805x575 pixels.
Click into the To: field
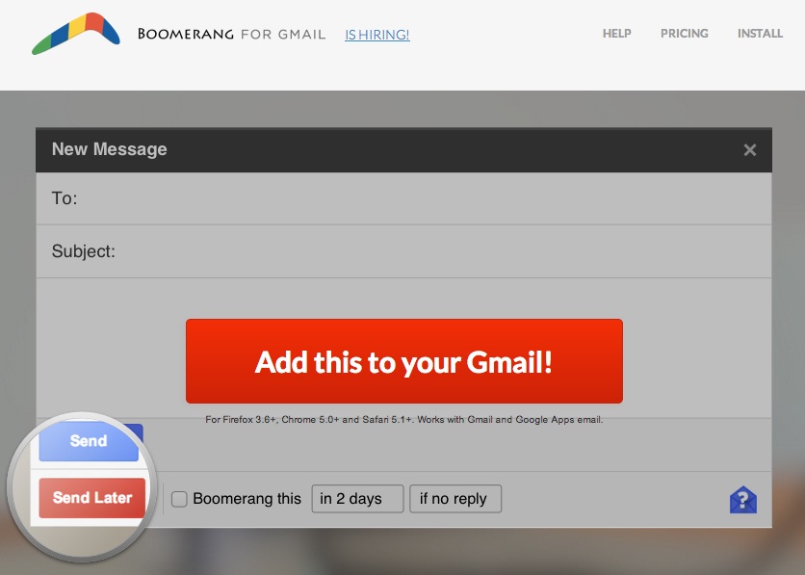click(403, 198)
